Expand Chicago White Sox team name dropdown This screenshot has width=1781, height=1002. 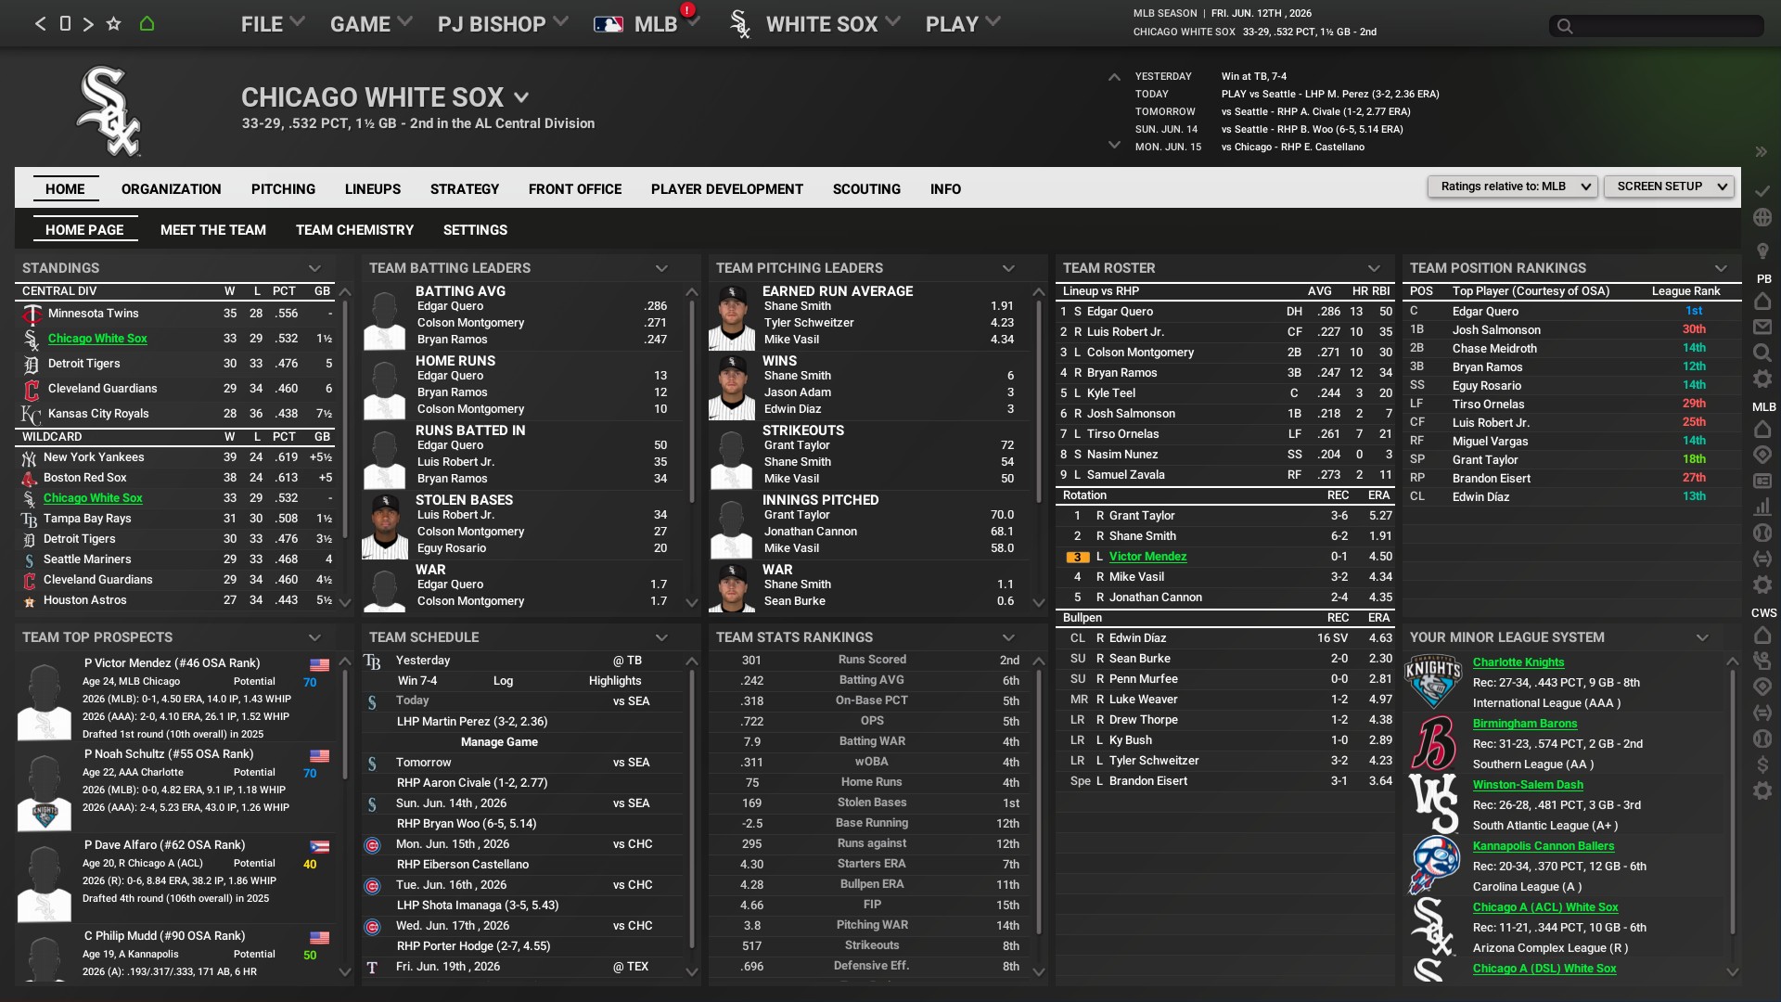(x=521, y=97)
